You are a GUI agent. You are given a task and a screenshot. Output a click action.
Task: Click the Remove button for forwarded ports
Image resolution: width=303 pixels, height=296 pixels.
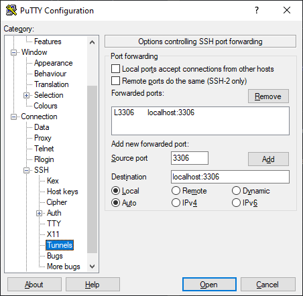(x=268, y=96)
